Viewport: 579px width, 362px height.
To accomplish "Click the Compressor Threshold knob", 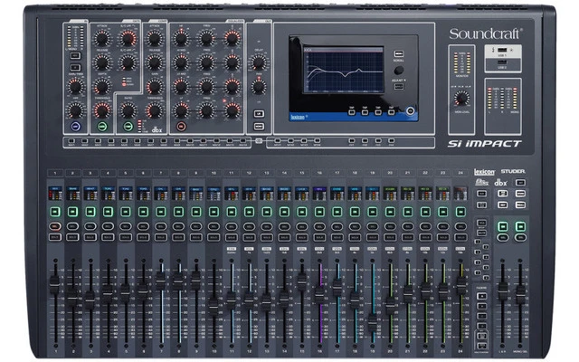I will [154, 110].
